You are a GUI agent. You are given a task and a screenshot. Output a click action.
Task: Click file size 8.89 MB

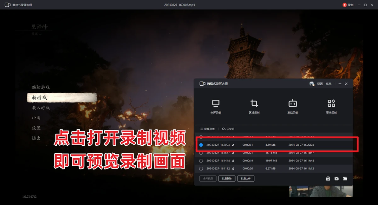(270, 145)
